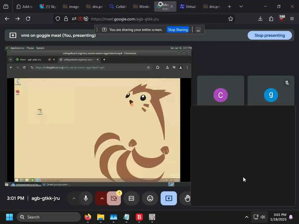This screenshot has width=299, height=224.
Task: Switch to the Virtual tab
Action: click(x=188, y=6)
